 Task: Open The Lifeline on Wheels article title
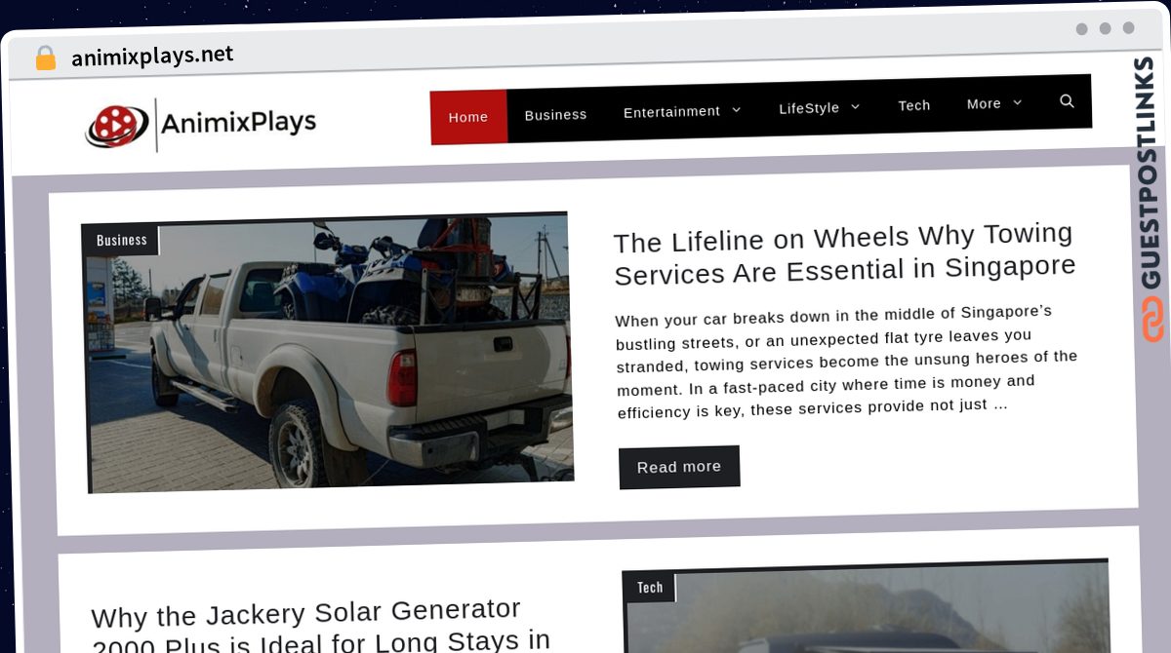pyautogui.click(x=844, y=253)
